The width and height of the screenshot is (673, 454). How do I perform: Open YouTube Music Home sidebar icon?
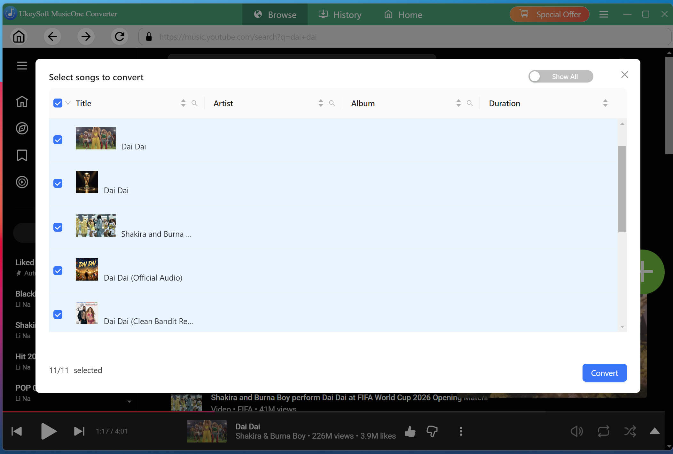(22, 101)
